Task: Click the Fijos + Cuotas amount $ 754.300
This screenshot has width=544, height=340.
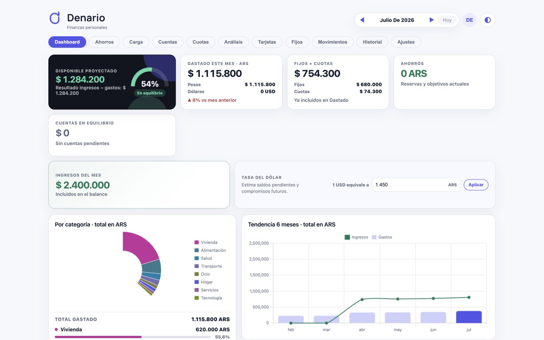Action: click(317, 74)
